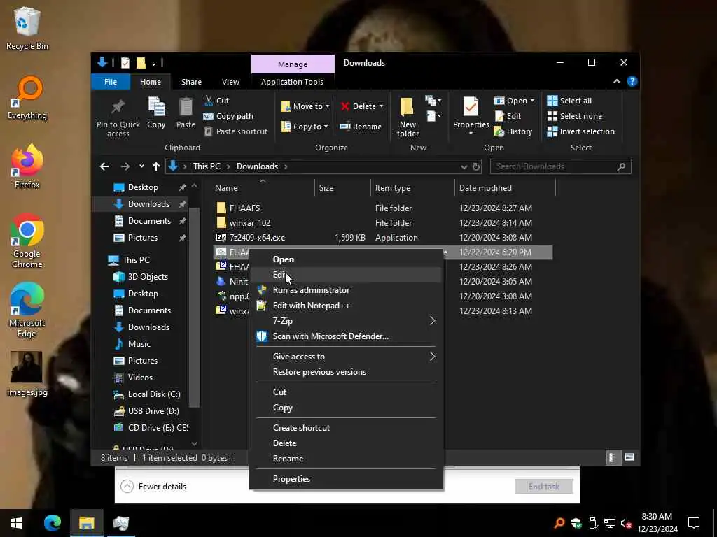Viewport: 717px width, 537px height.
Task: Choose Properties in context menu
Action: coord(346,479)
